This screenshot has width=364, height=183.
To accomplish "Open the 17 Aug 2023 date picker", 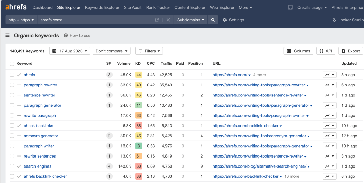I will point(69,51).
